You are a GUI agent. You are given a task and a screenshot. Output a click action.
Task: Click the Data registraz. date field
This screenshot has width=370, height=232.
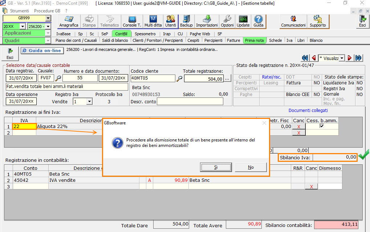click(x=21, y=78)
